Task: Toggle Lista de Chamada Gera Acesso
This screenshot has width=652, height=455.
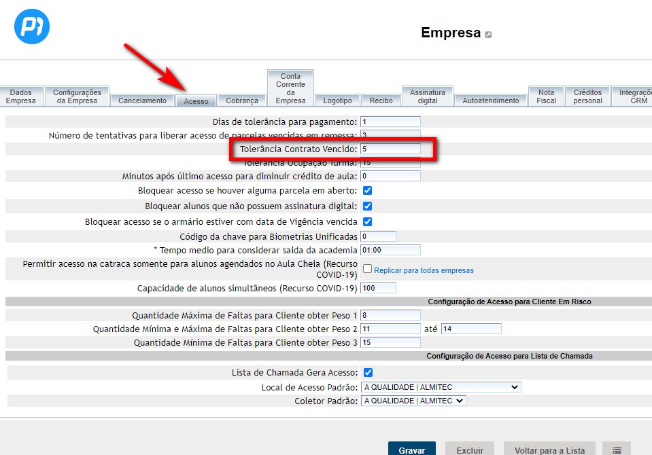Action: point(368,372)
